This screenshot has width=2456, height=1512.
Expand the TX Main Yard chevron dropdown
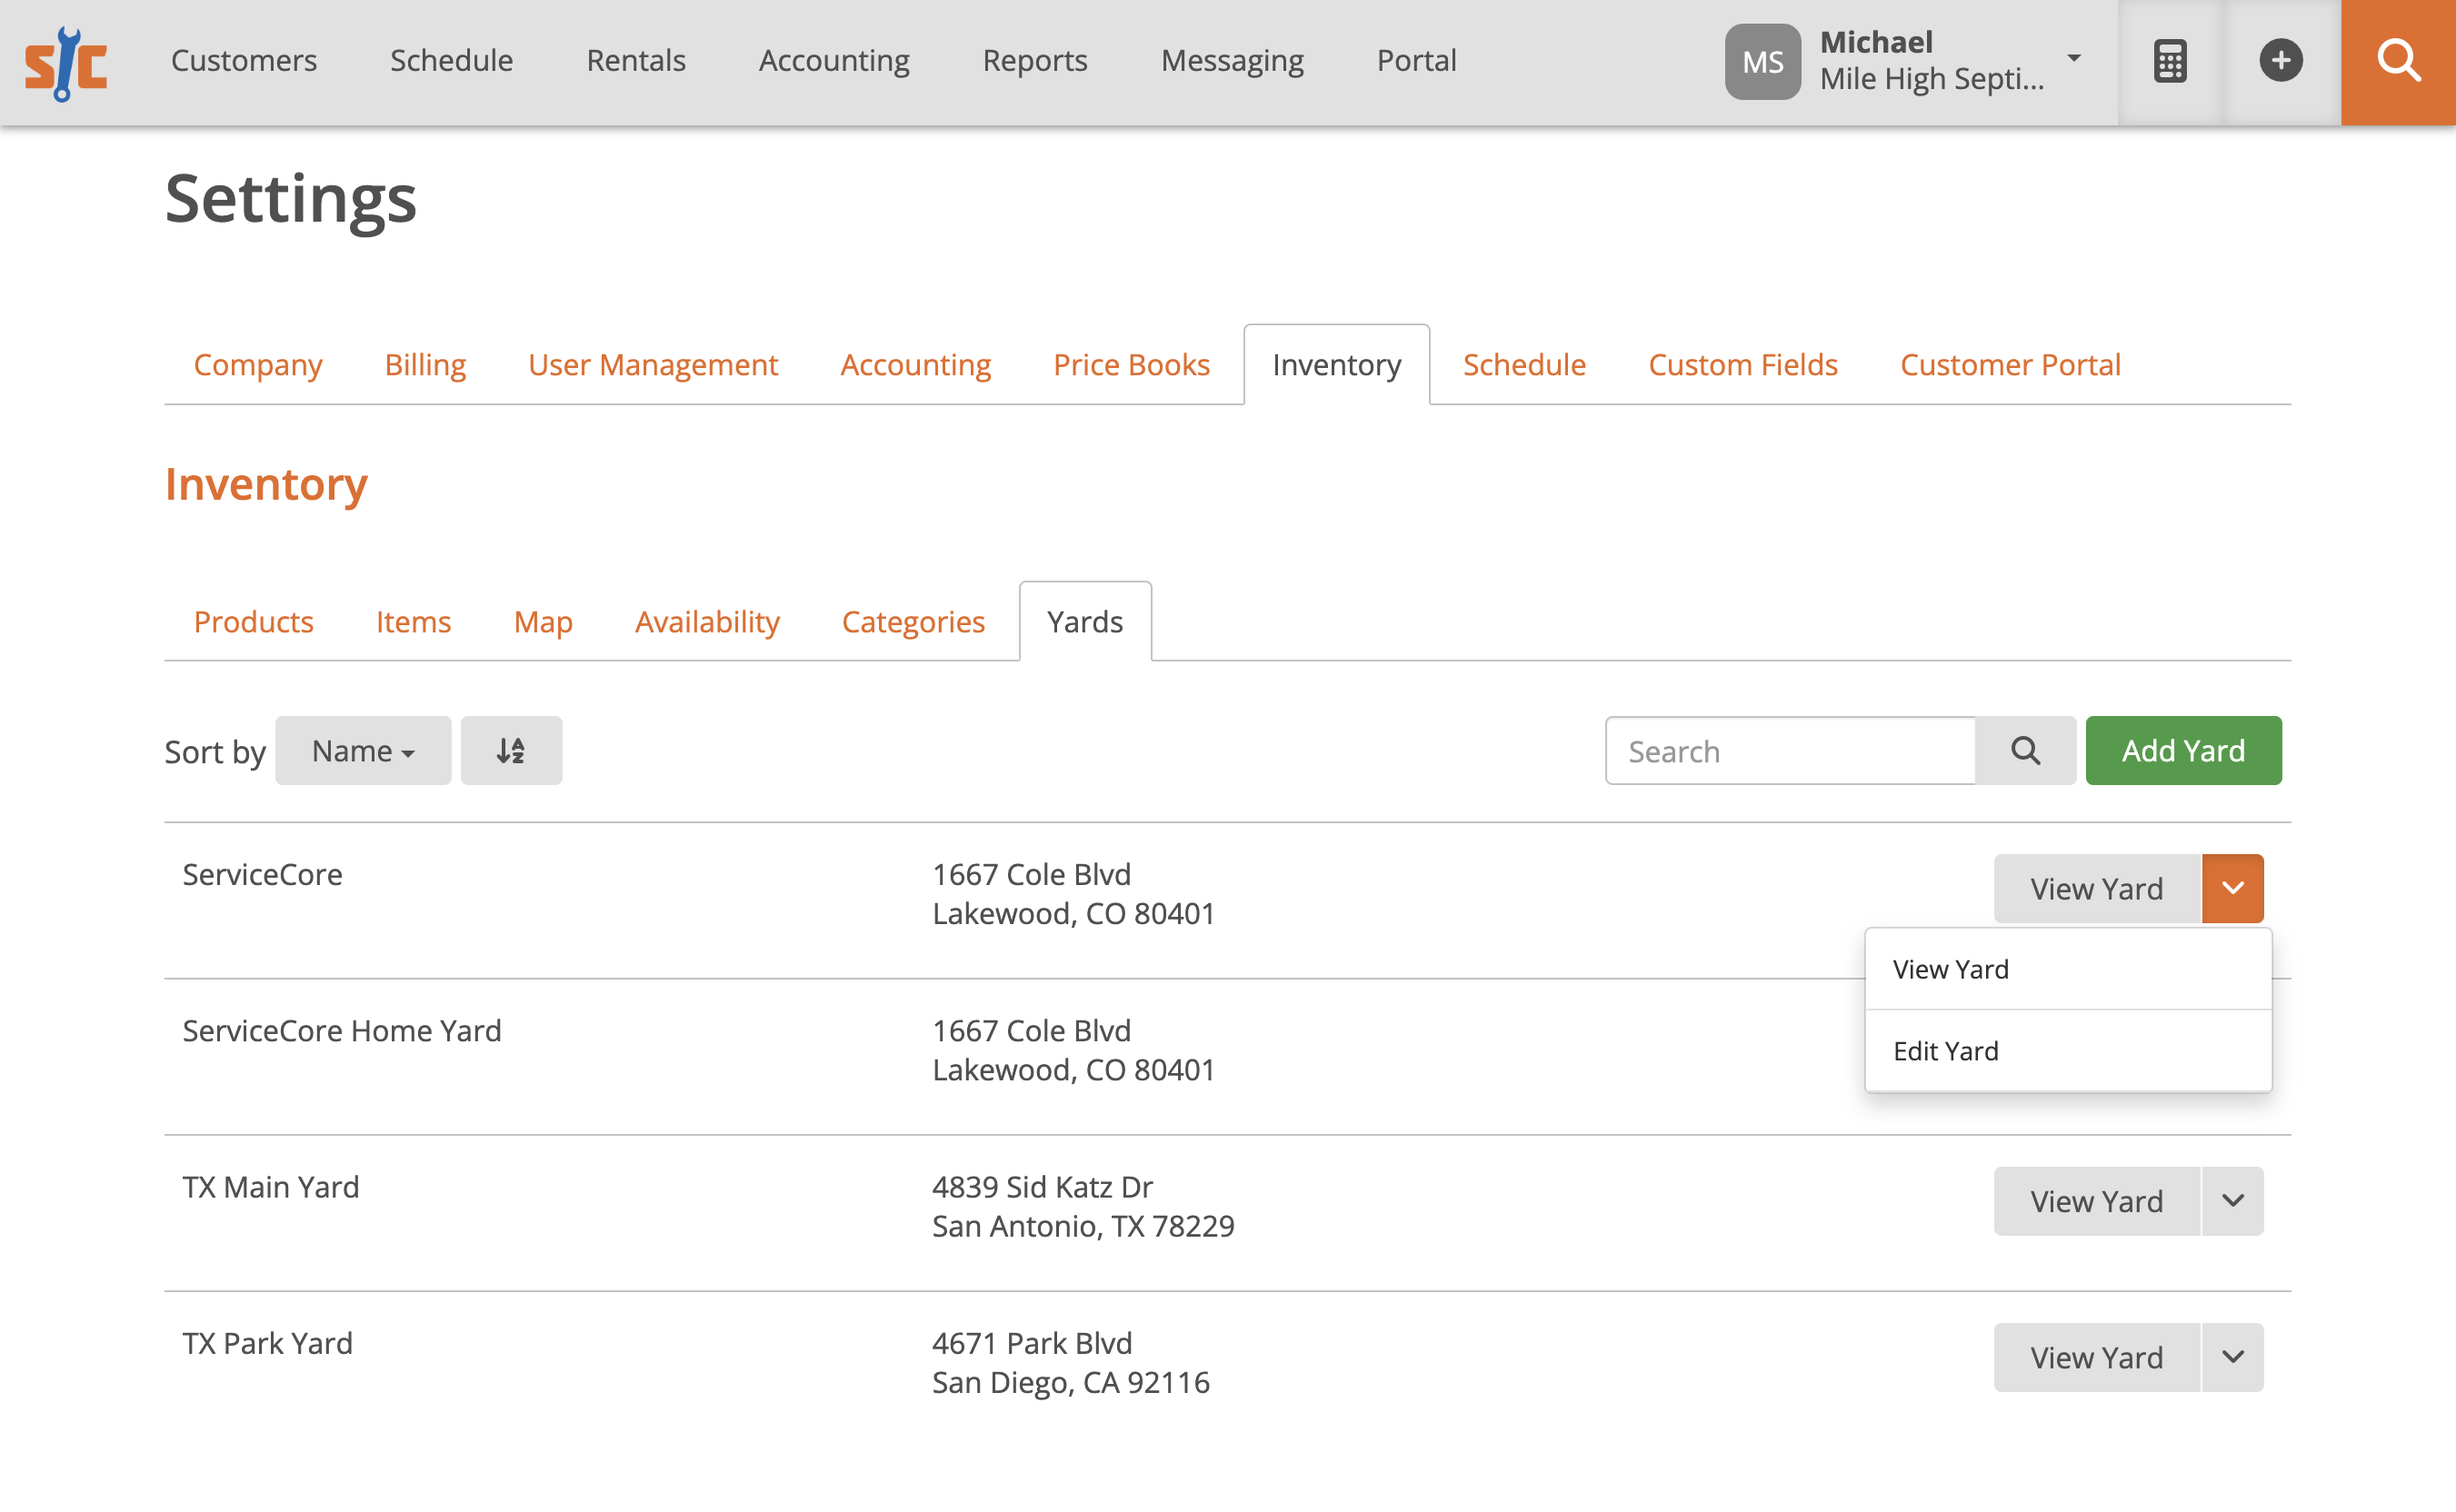[x=2233, y=1201]
